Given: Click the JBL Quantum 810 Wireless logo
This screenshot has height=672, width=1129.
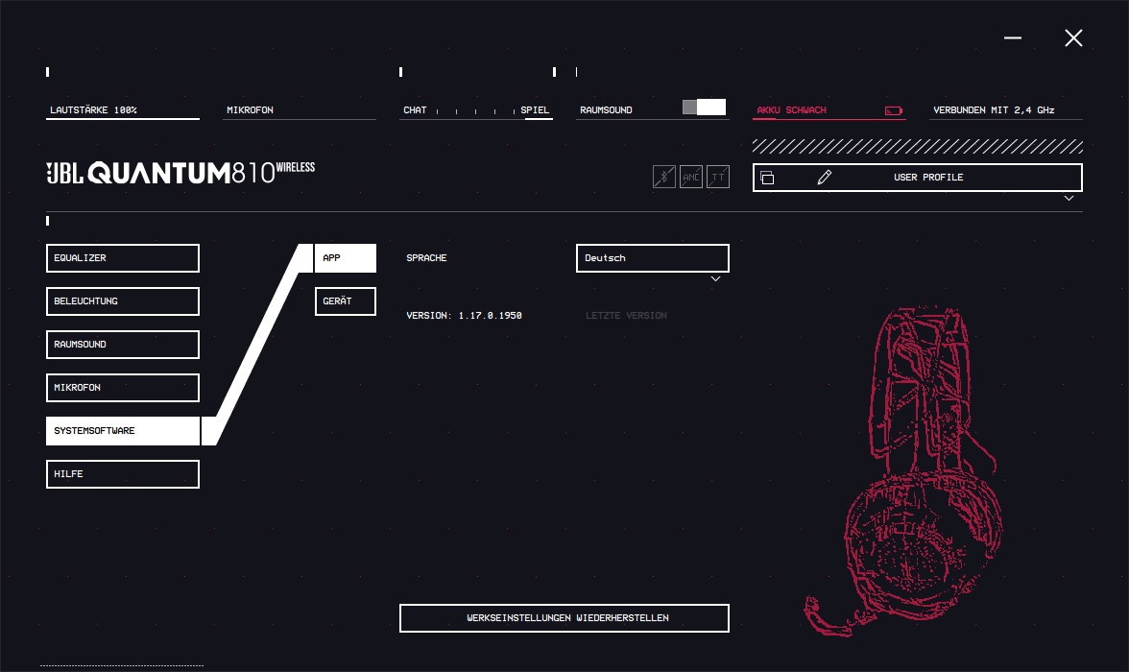Looking at the screenshot, I should pos(180,173).
